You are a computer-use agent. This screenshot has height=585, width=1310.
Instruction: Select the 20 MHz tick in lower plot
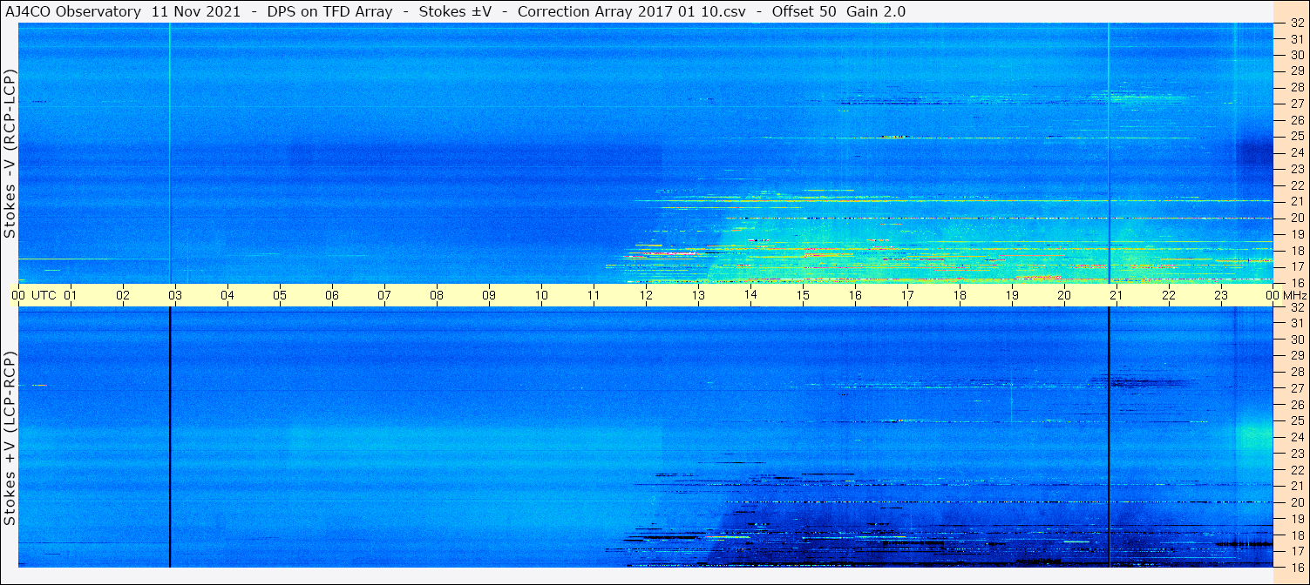1296,502
